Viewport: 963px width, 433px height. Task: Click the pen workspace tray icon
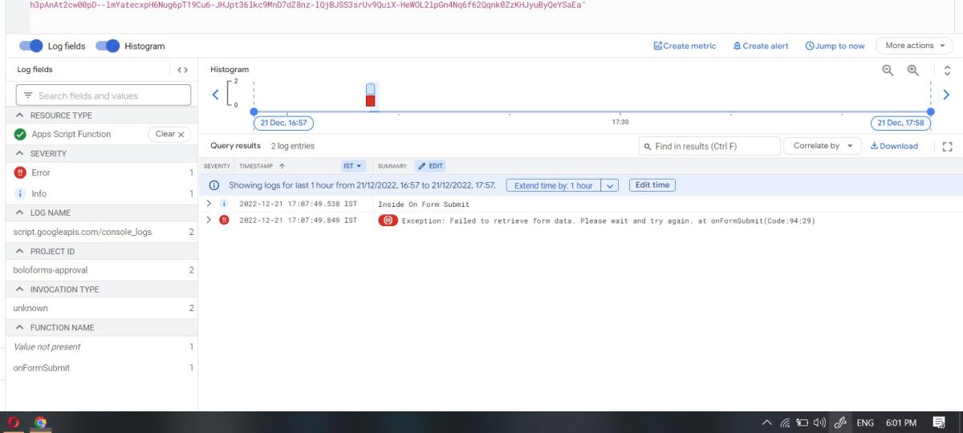(x=841, y=423)
